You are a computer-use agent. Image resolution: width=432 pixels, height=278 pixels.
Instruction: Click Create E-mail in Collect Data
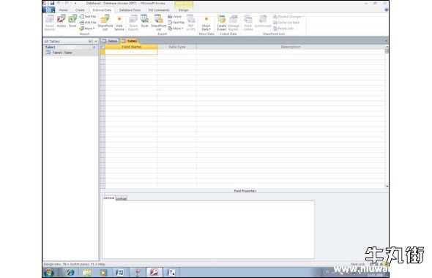(x=221, y=23)
